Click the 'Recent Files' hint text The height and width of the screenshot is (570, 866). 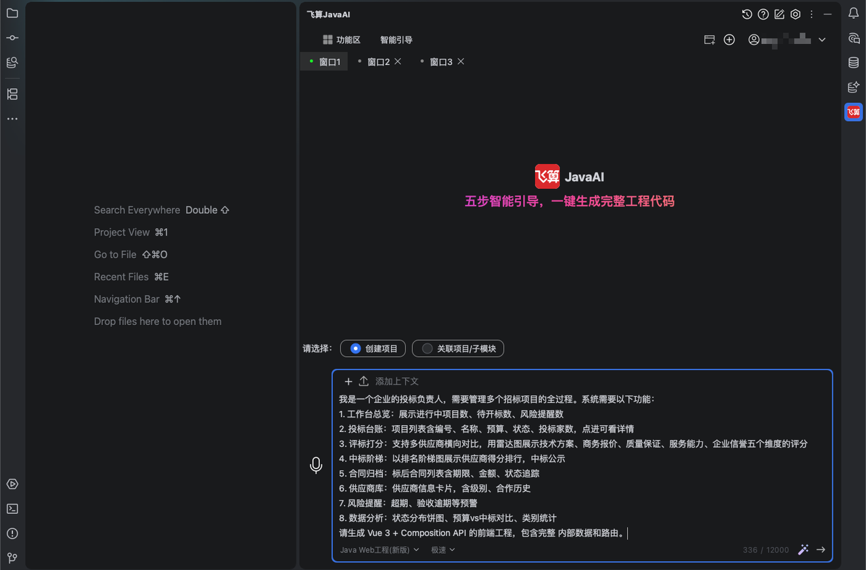(121, 277)
